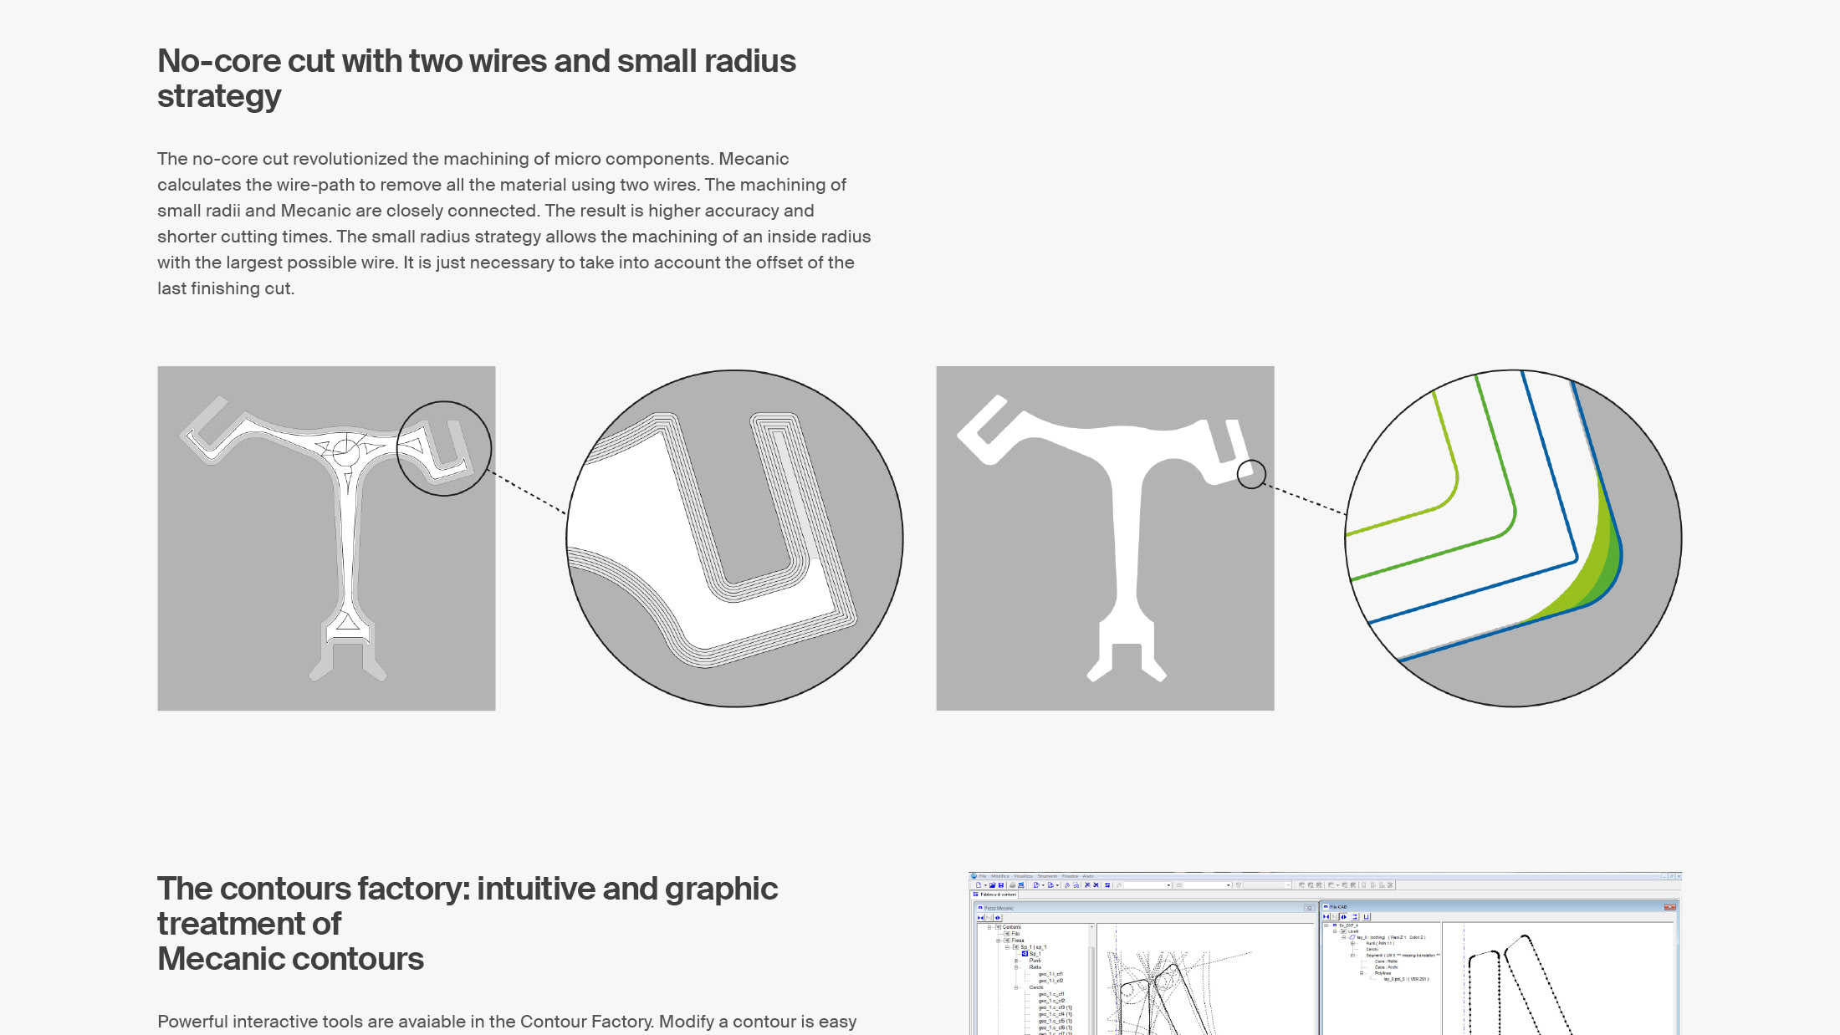1840x1035 pixels.
Task: Open the colored small radius detail circle
Action: tap(1513, 538)
